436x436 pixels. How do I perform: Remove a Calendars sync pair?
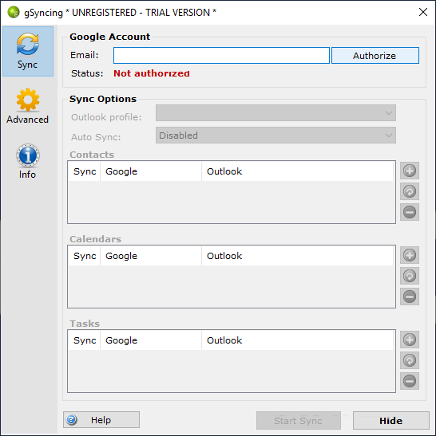[410, 297]
